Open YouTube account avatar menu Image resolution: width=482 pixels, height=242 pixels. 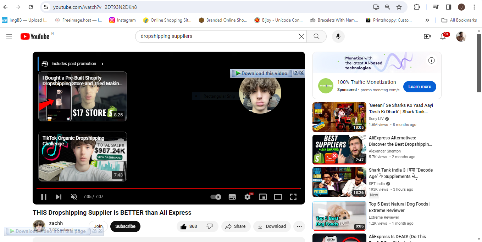(x=461, y=36)
